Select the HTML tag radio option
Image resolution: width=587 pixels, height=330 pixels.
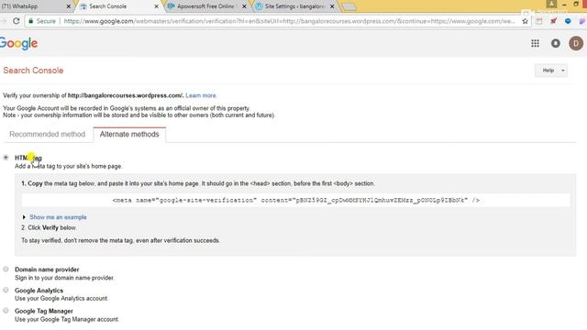pyautogui.click(x=6, y=158)
